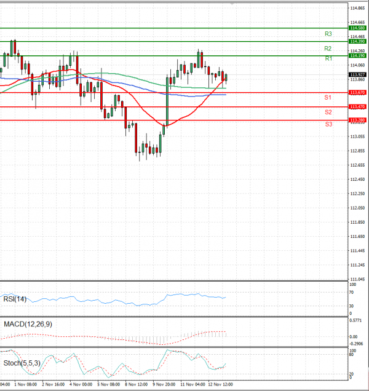Screen dimensions: 369x391
Task: Click the R3 resistance level label
Action: click(328, 34)
